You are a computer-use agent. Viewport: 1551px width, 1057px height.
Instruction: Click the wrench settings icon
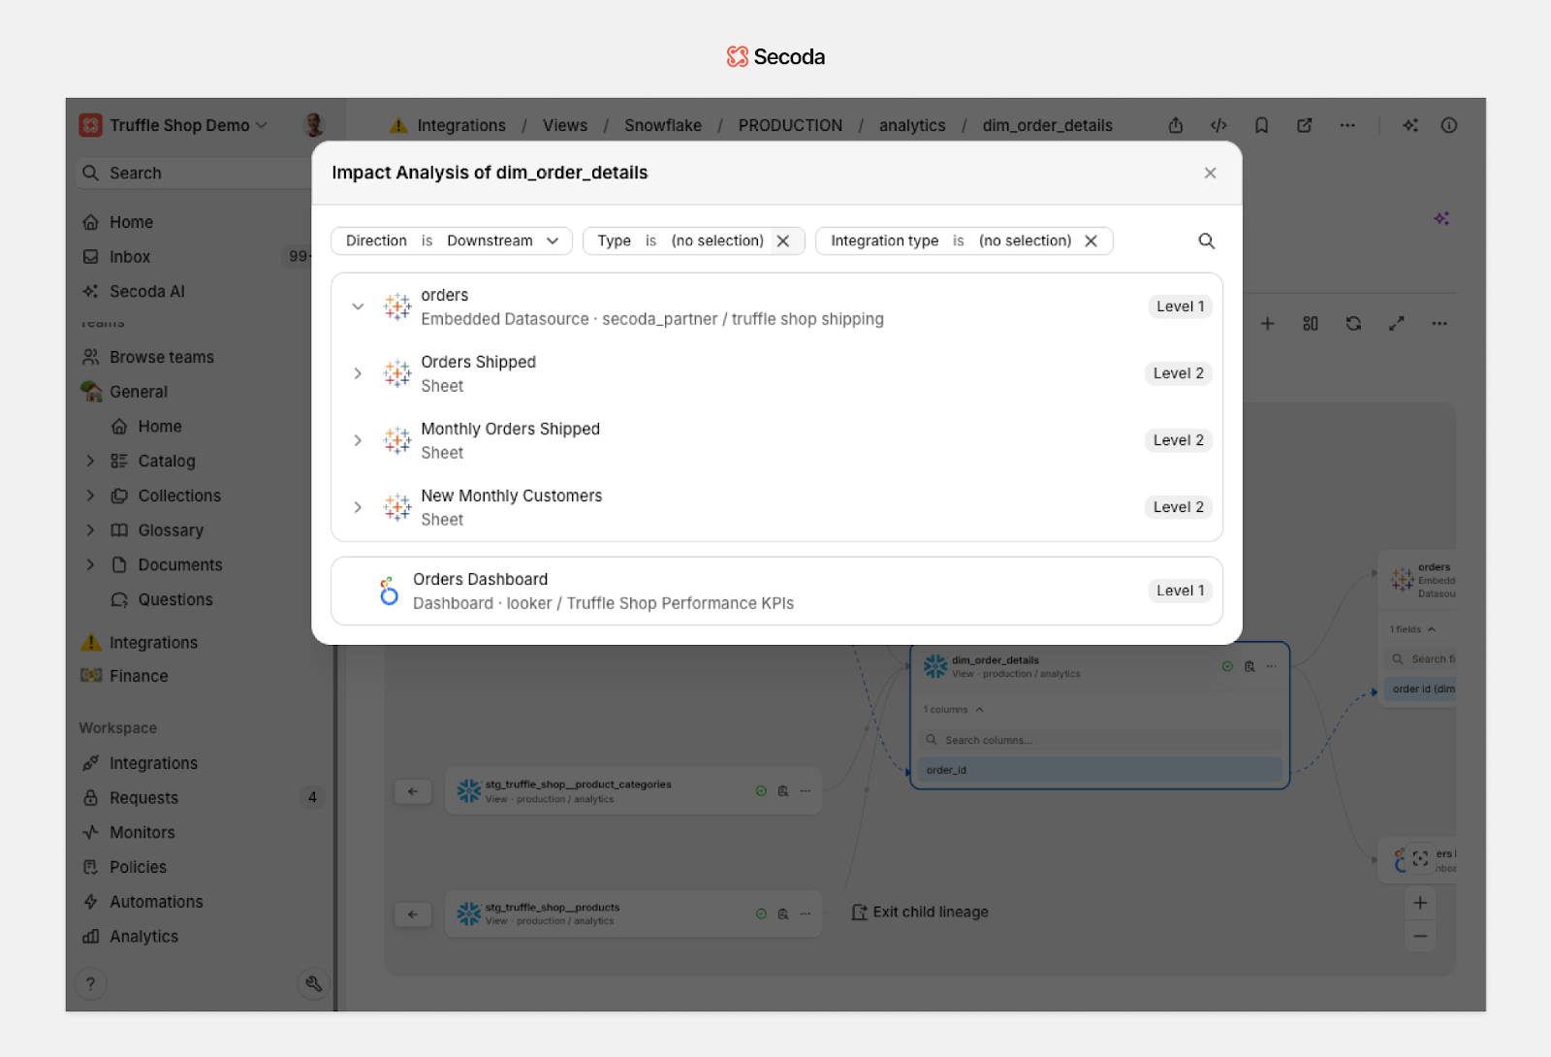tap(313, 983)
